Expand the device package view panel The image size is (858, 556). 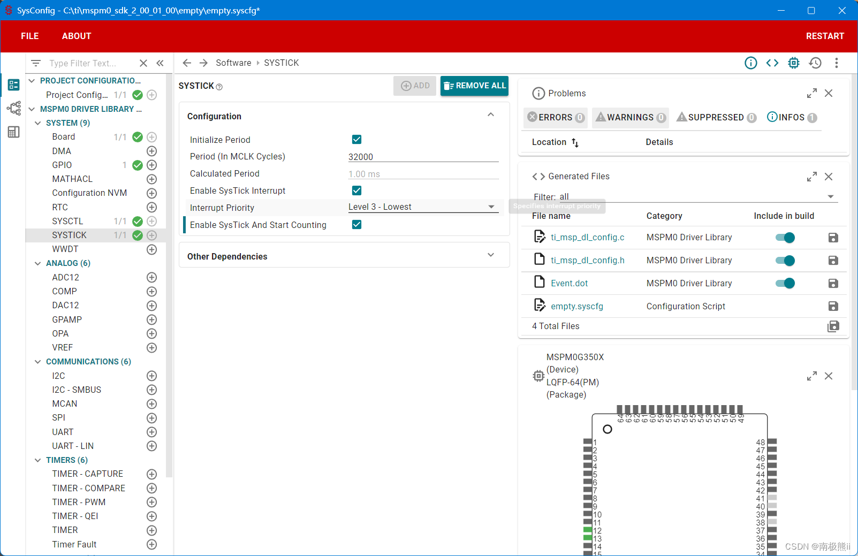(812, 376)
